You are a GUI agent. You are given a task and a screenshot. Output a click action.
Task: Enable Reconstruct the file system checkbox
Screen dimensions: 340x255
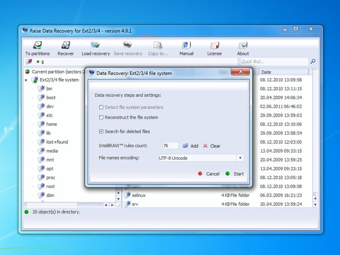tap(101, 117)
